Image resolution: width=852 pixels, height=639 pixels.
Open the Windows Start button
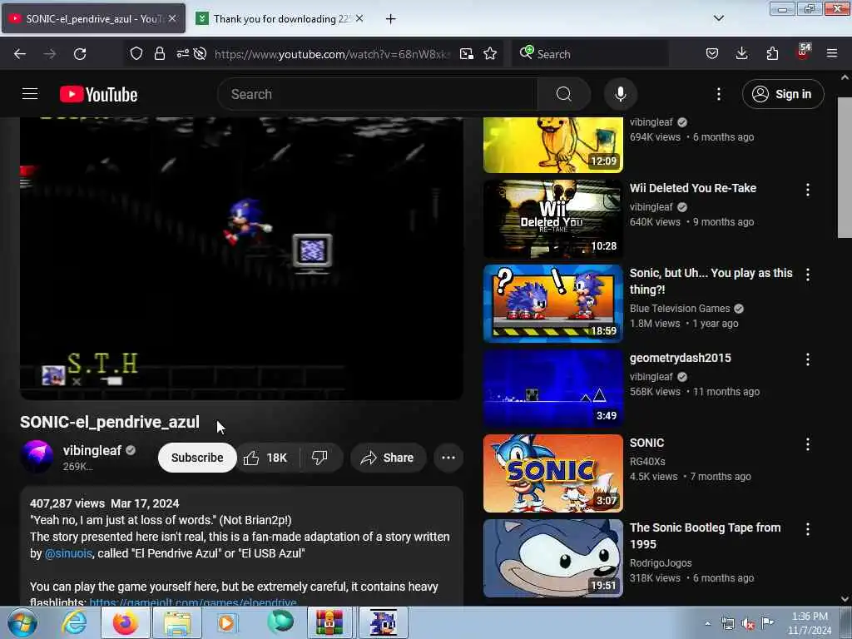click(22, 622)
